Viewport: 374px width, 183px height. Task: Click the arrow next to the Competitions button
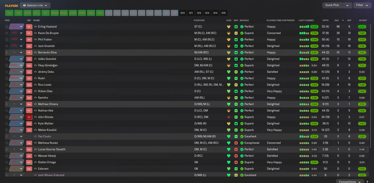tap(367, 182)
